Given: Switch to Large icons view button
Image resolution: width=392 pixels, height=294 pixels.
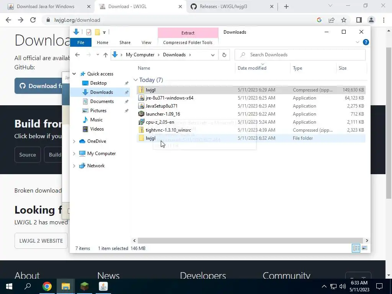Looking at the screenshot, I should 364,248.
